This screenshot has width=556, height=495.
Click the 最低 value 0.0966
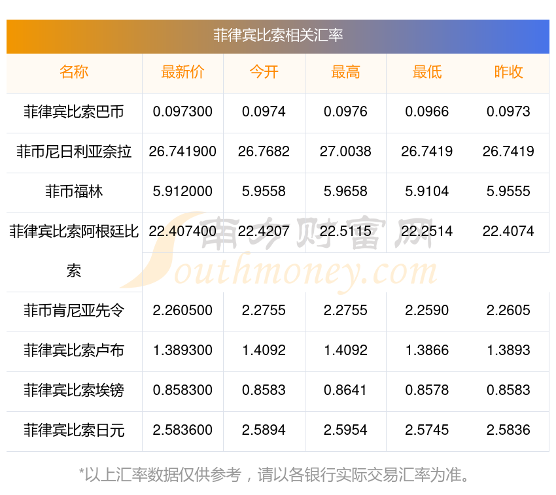click(x=427, y=112)
